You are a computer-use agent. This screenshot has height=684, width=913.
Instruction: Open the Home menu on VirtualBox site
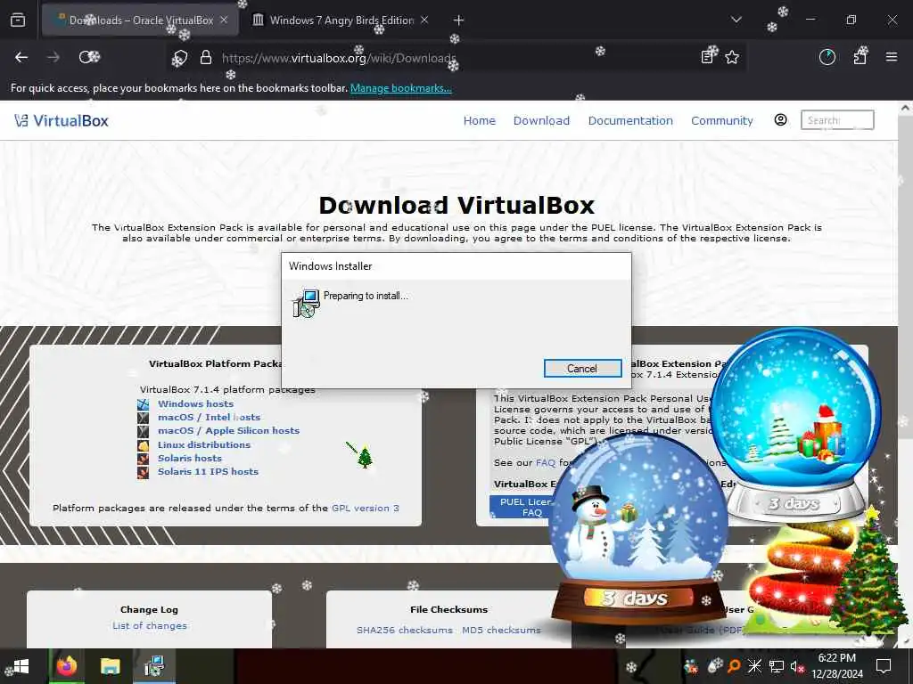479,120
